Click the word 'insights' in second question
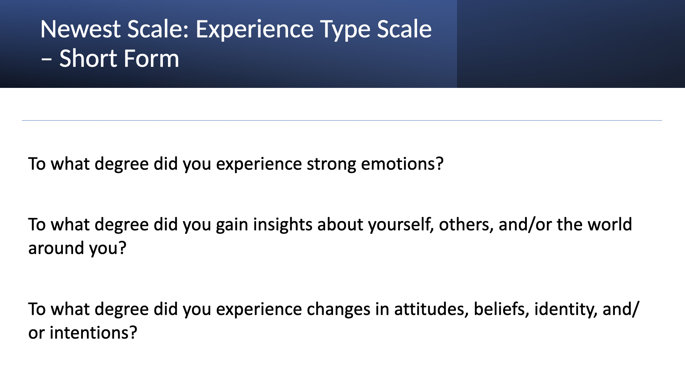Viewport: 685px width, 385px height. (283, 224)
